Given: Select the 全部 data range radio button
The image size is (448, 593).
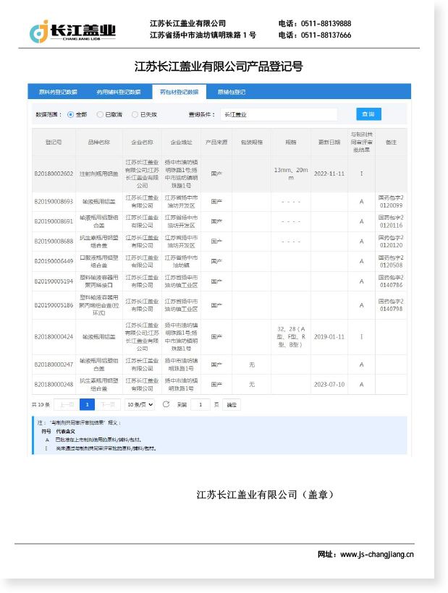Looking at the screenshot, I should pos(71,114).
